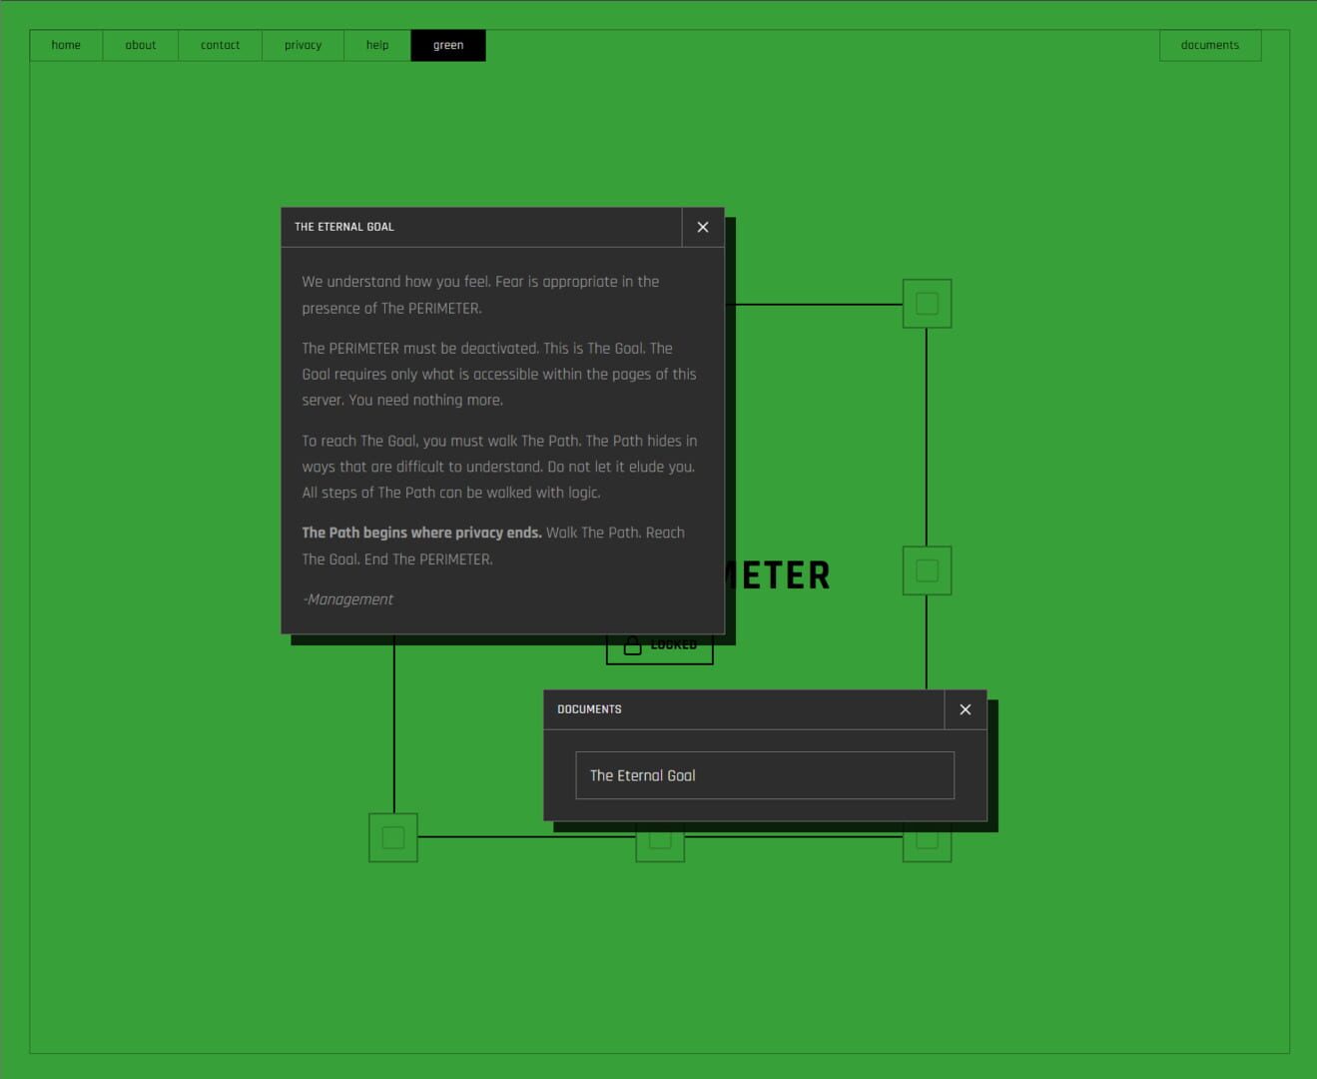Close the Documents window
Screen dimensions: 1317x1079
pyautogui.click(x=966, y=709)
